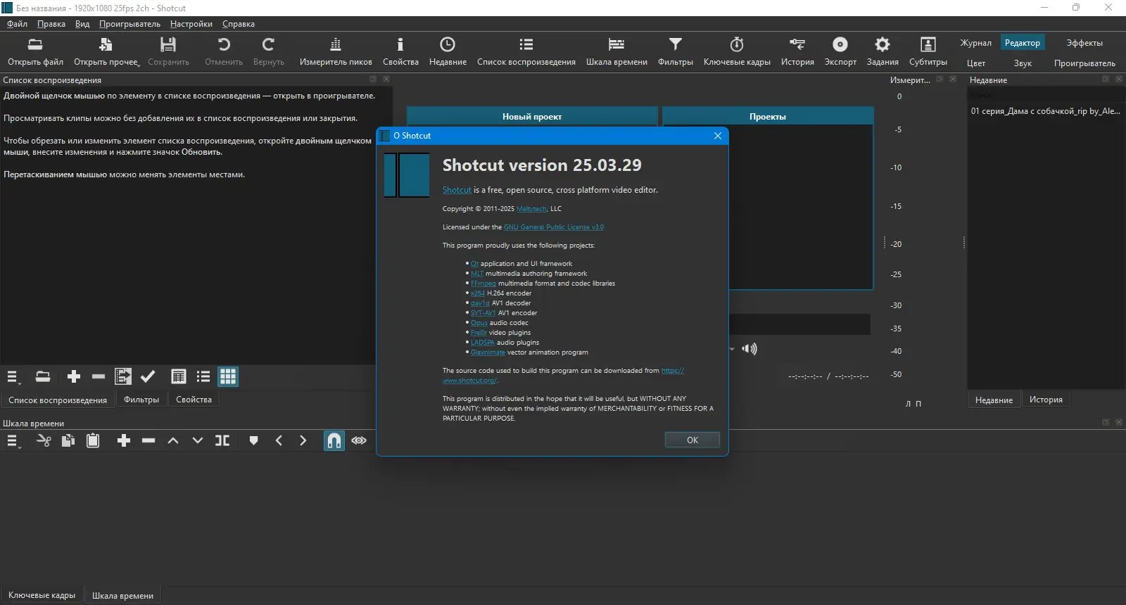Go to previous marker with left chevron
Viewport: 1126px width, 605px height.
(x=279, y=440)
